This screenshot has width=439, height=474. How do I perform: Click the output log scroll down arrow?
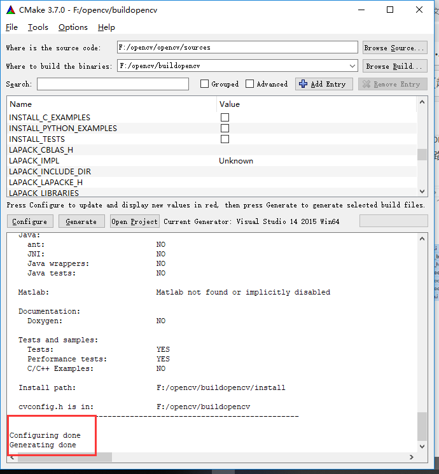pyautogui.click(x=422, y=446)
